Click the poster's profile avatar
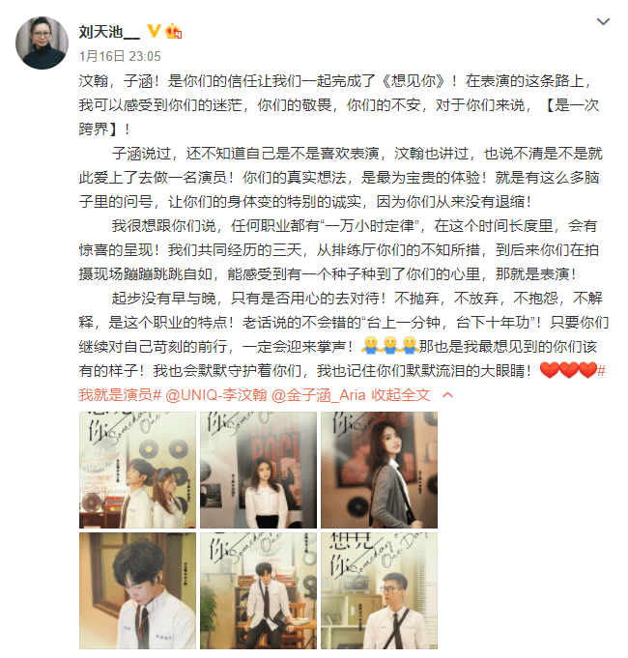The image size is (628, 658). click(42, 43)
